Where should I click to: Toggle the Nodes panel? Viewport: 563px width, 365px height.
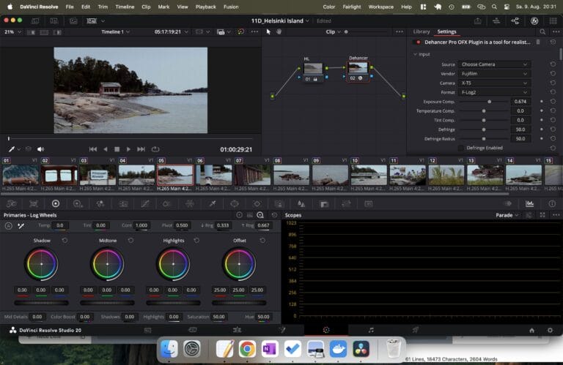click(515, 20)
